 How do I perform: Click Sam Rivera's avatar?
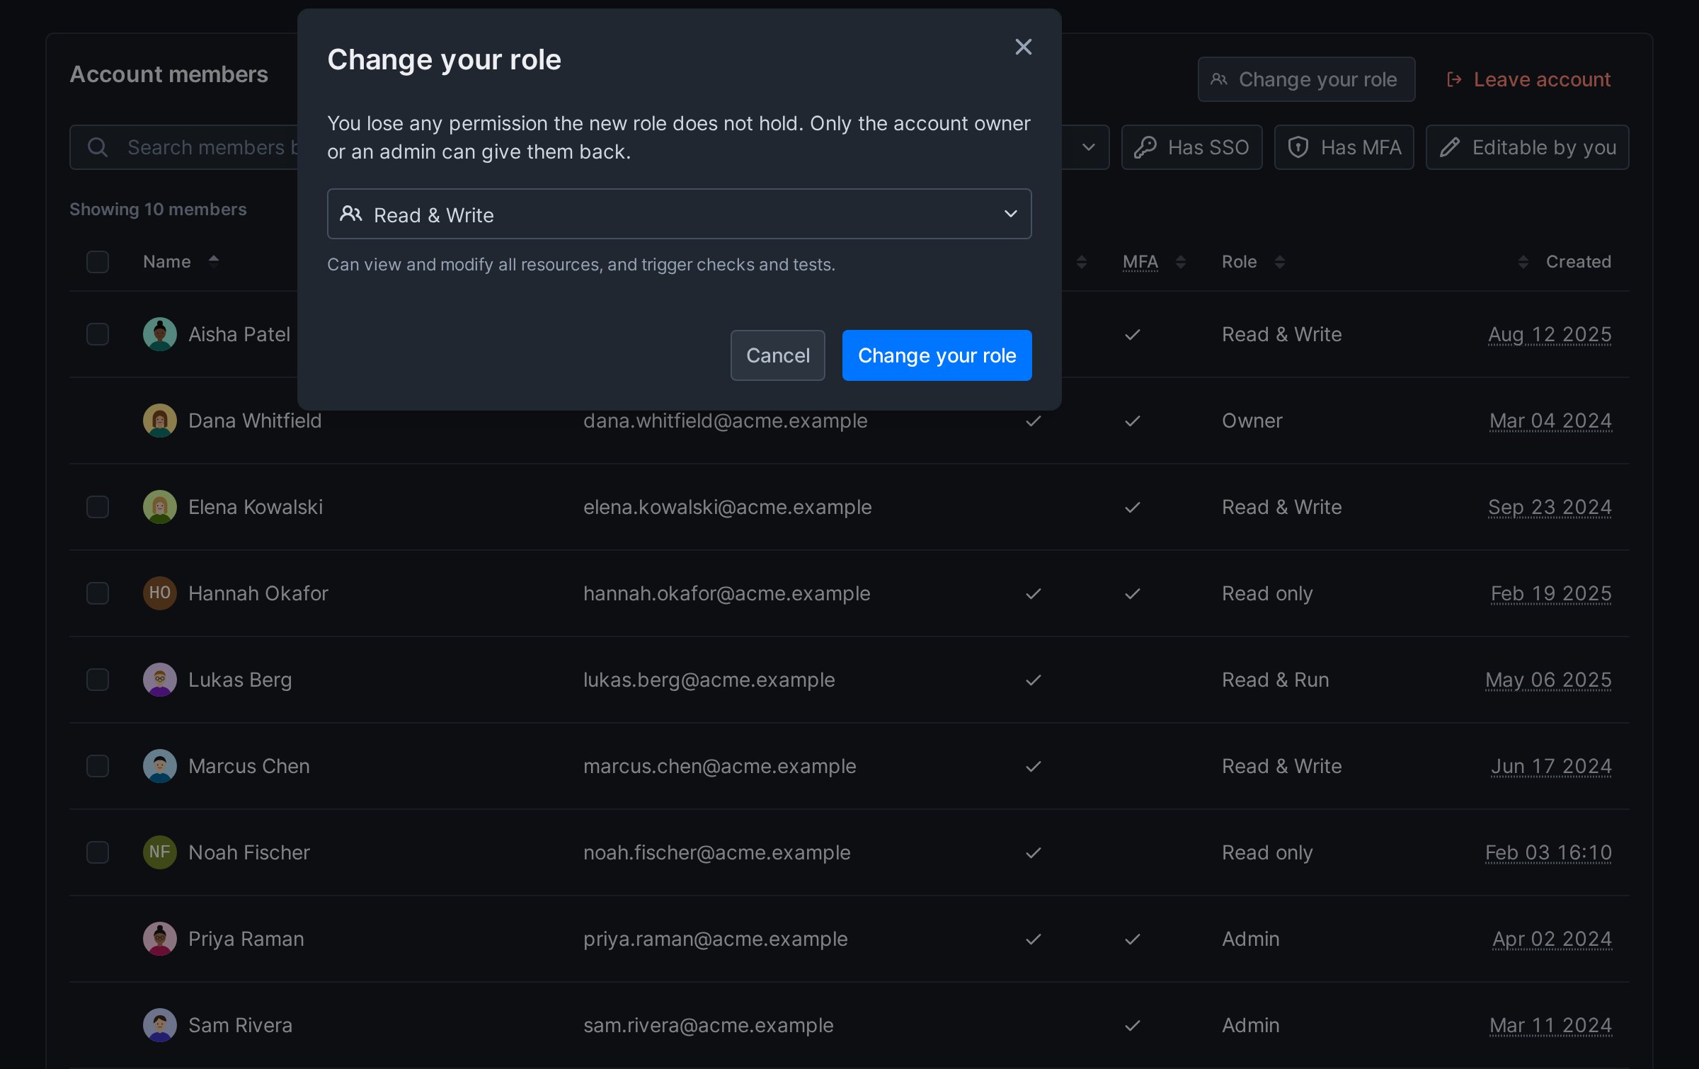click(x=160, y=1025)
